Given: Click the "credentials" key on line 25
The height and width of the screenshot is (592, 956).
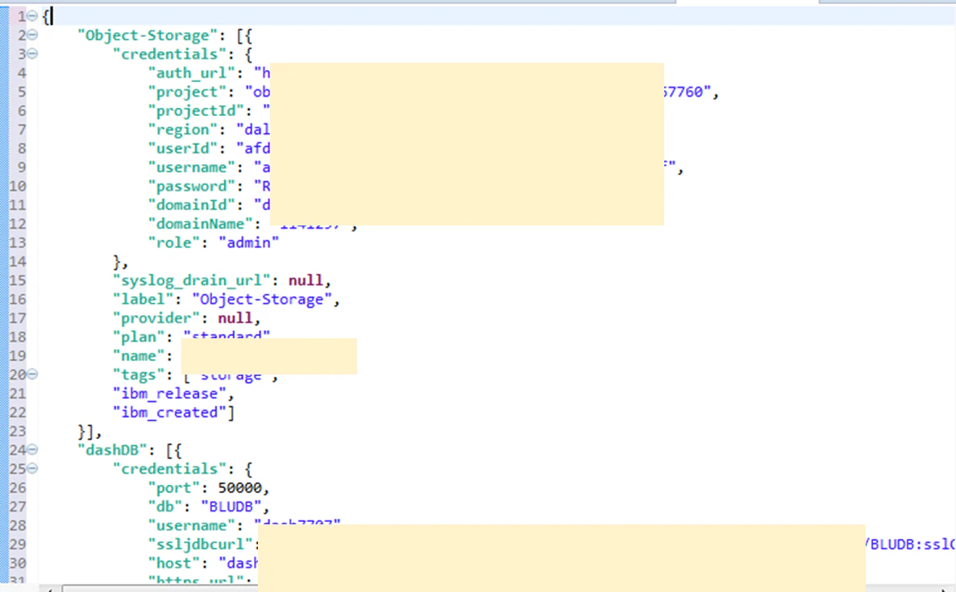Looking at the screenshot, I should pyautogui.click(x=169, y=469).
